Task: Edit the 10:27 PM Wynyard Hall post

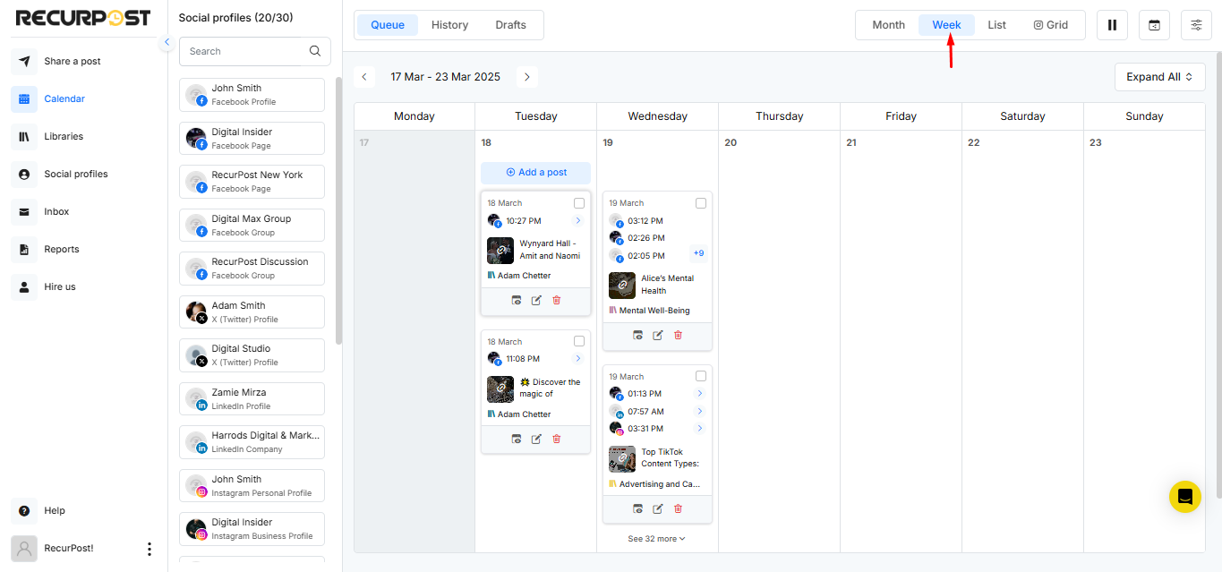Action: [536, 300]
